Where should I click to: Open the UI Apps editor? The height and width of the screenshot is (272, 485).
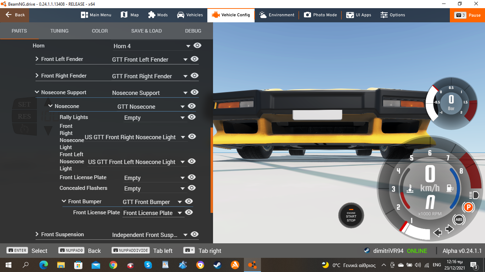click(x=359, y=15)
